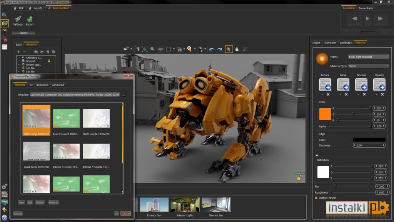
Task: Click the blue Undo arrow
Action: (x=212, y=49)
